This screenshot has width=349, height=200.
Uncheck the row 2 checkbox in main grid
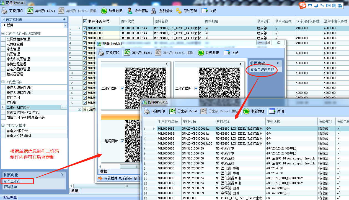coord(85,33)
